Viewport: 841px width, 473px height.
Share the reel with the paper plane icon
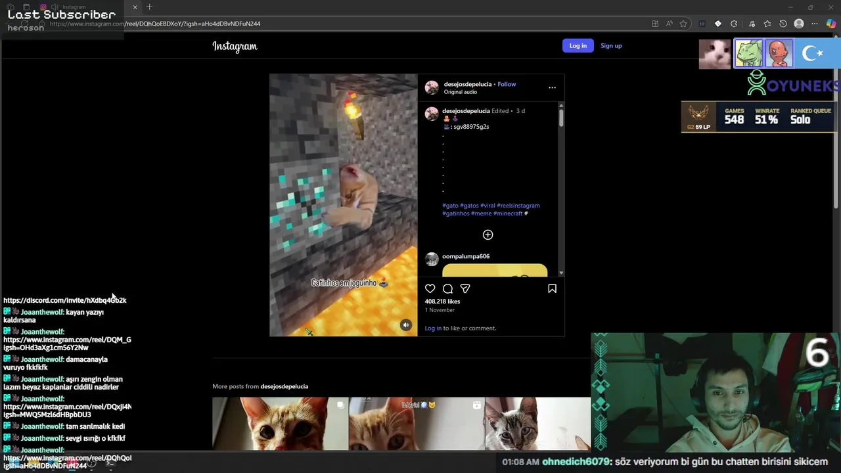465,288
